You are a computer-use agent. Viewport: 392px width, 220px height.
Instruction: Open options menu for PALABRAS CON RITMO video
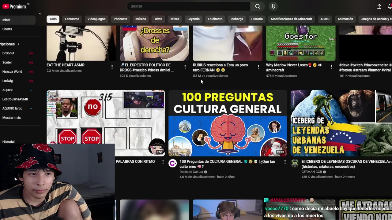(x=163, y=162)
